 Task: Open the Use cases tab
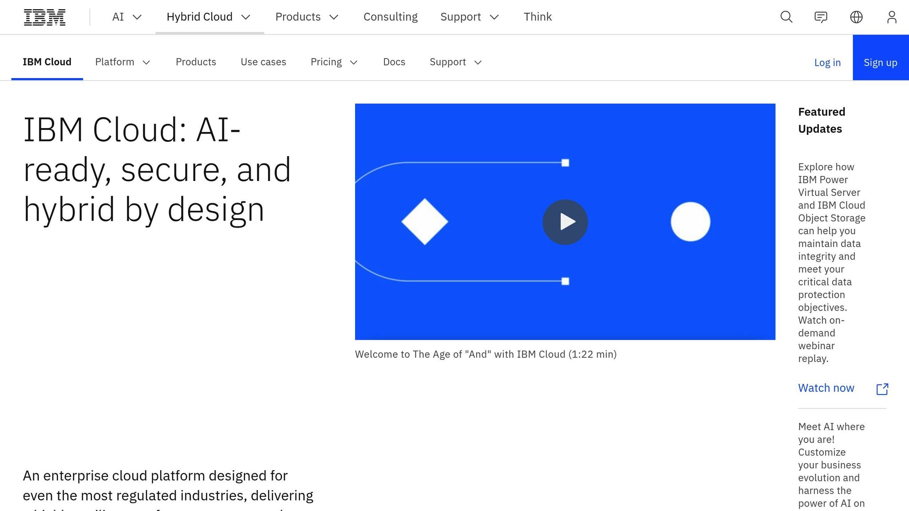pyautogui.click(x=263, y=62)
